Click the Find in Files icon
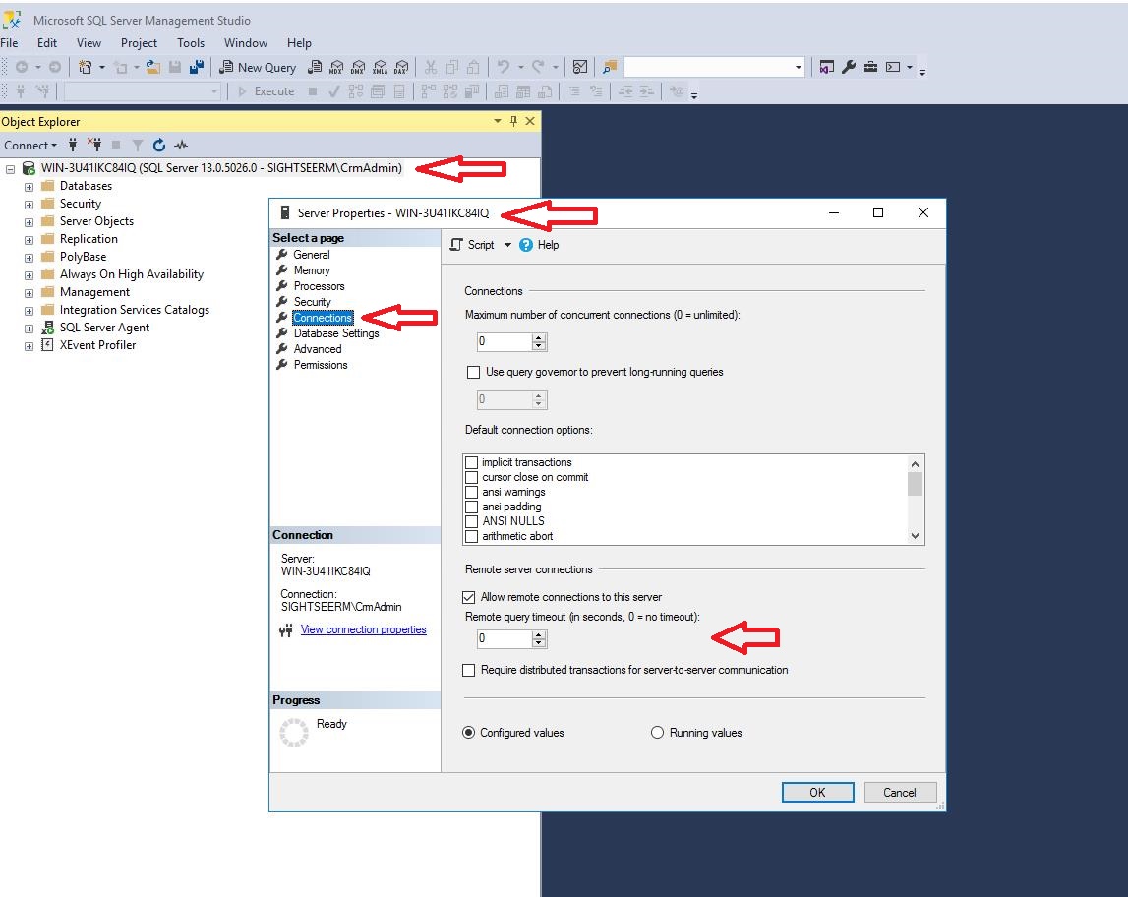 pos(610,67)
